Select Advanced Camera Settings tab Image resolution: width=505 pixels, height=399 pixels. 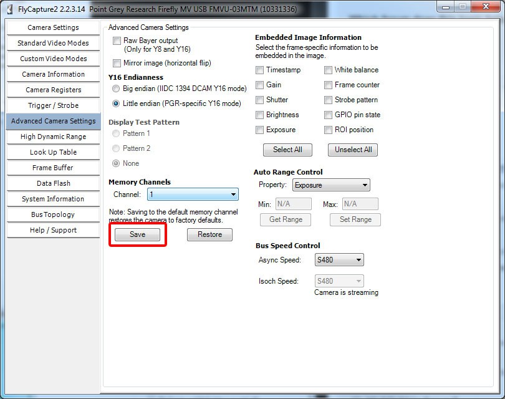[x=53, y=121]
